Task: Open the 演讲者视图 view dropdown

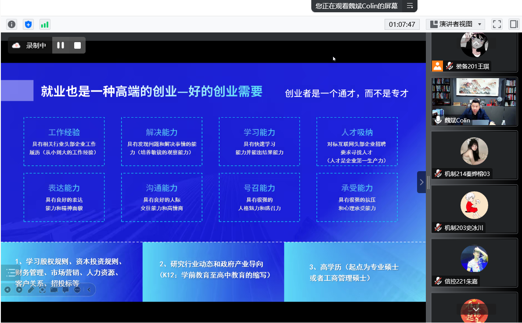Action: pos(455,24)
